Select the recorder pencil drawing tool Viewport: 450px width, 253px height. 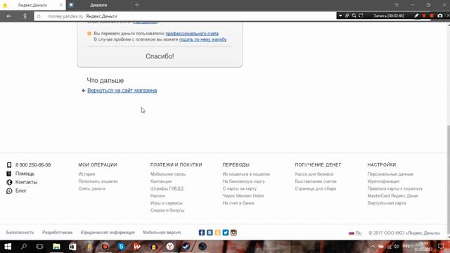point(416,15)
